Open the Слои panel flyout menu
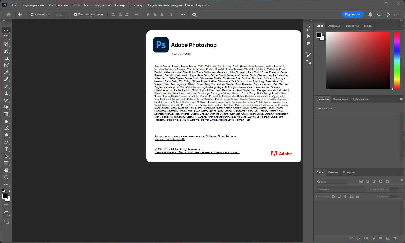 [x=401, y=172]
